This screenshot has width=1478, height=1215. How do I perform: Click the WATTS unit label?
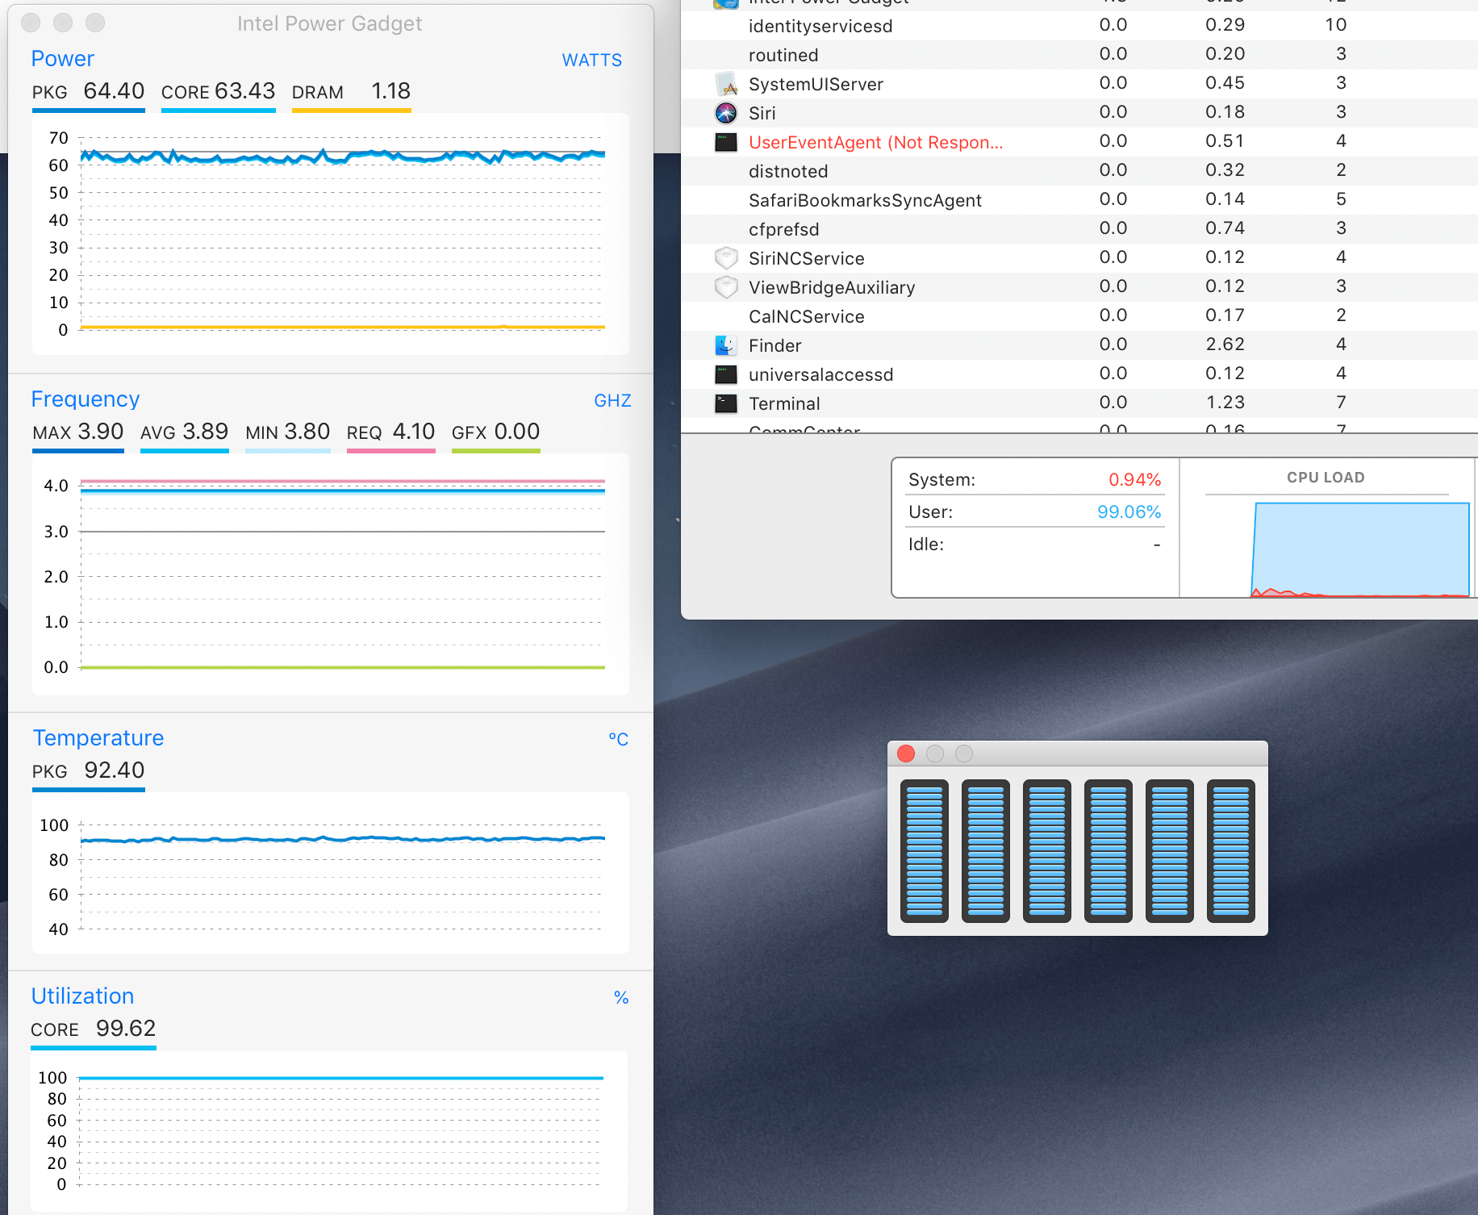(x=591, y=60)
